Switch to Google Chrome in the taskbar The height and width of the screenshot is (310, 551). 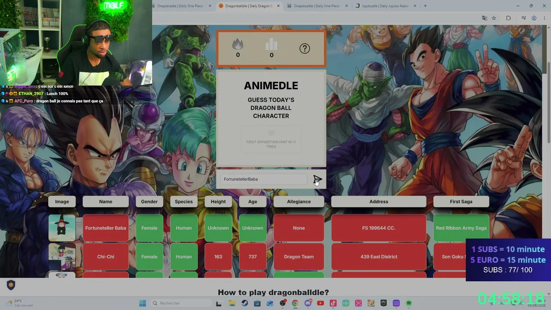tap(295, 303)
